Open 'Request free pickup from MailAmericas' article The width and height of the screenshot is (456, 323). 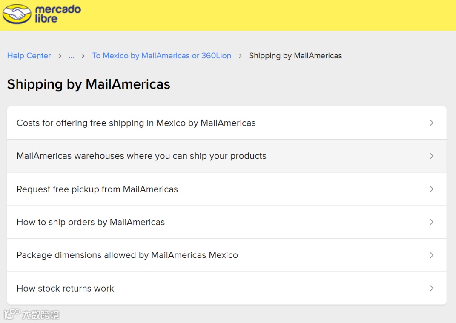point(97,189)
